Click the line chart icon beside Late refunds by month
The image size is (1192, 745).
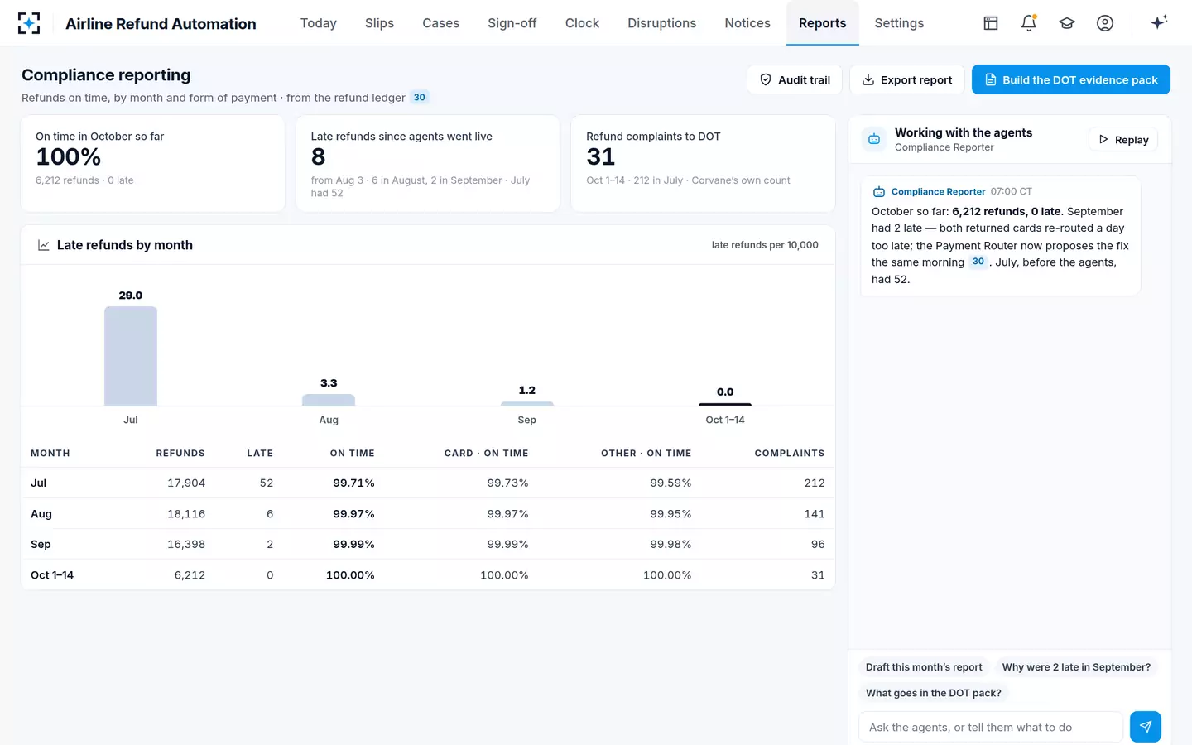click(44, 245)
